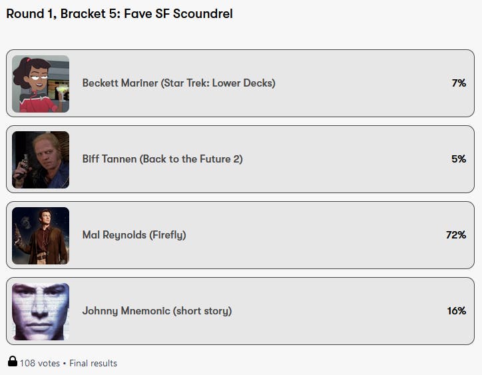Image resolution: width=482 pixels, height=375 pixels.
Task: Click the Johnny Mnemonic face thumbnail
Action: click(41, 311)
